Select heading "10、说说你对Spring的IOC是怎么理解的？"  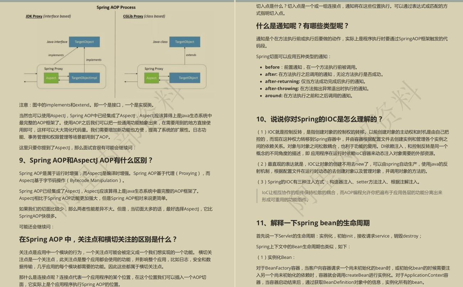tap(320, 119)
